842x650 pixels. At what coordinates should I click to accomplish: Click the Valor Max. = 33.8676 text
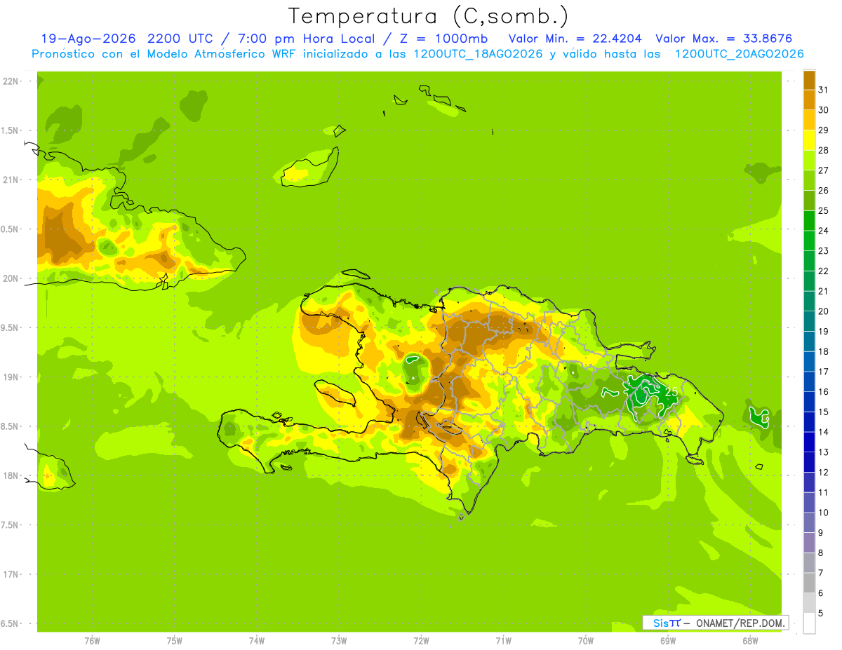click(x=723, y=39)
